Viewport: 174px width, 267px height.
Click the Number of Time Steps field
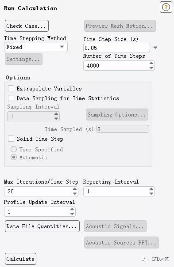click(x=119, y=66)
